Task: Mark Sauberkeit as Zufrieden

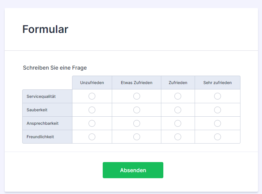Action: pos(178,110)
